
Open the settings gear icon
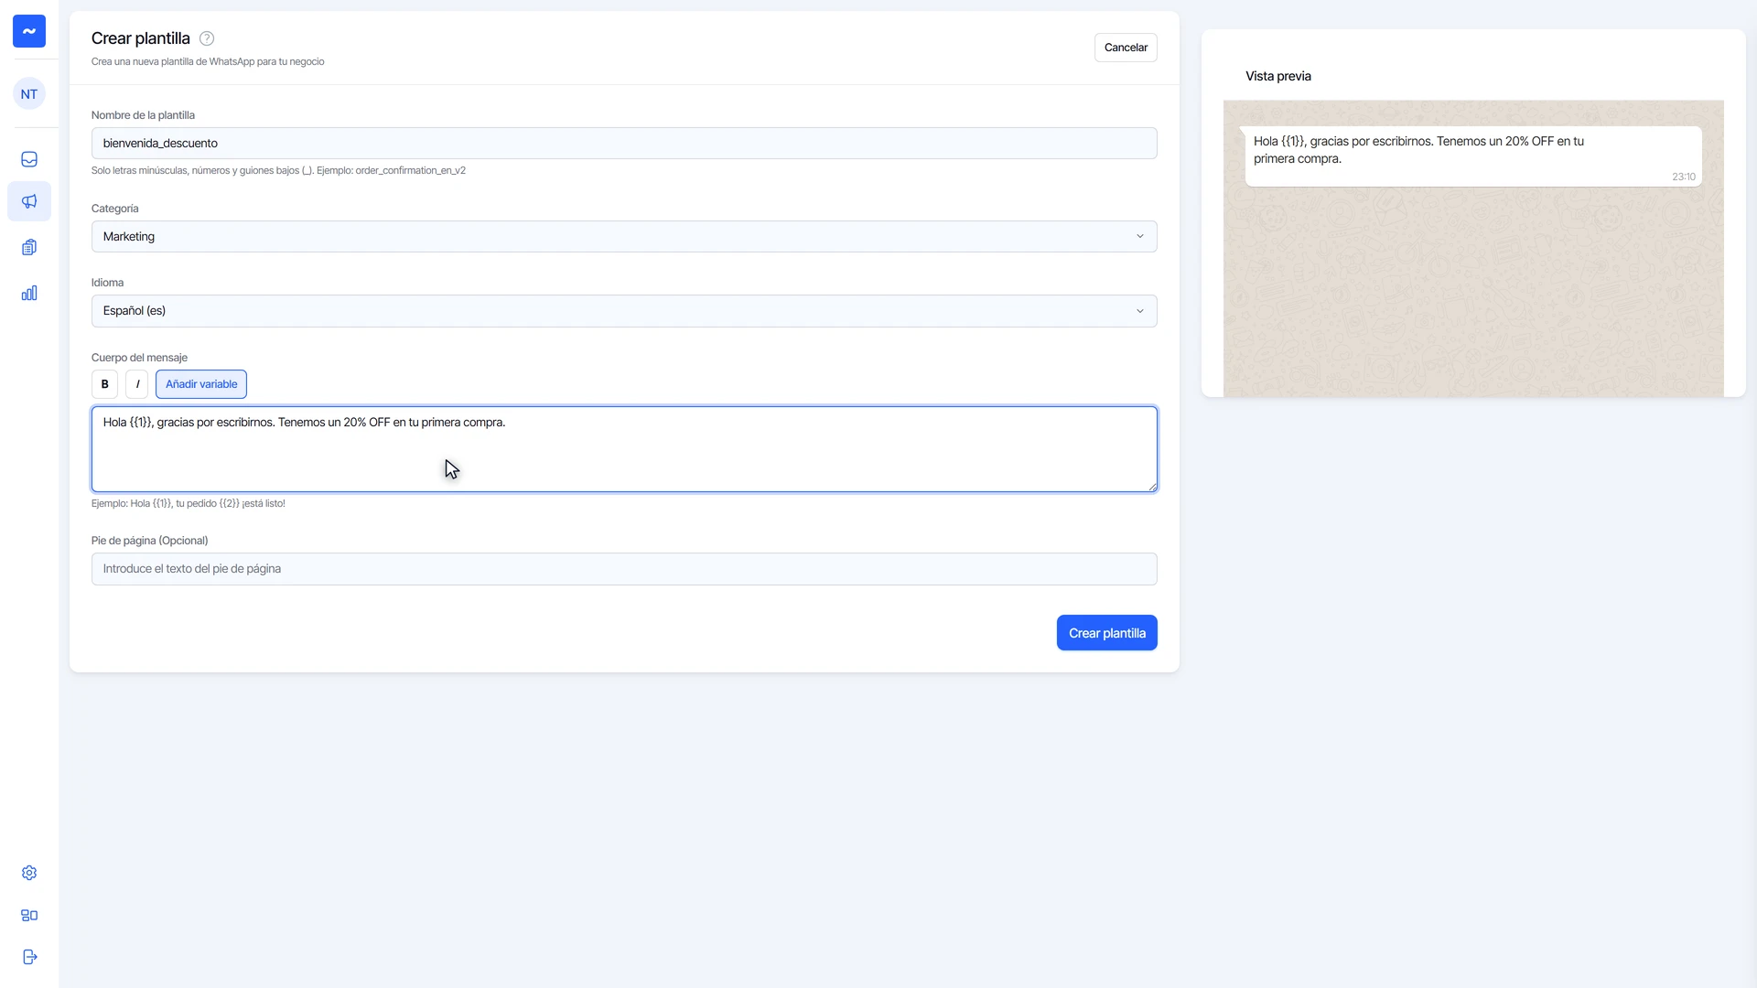(x=29, y=873)
